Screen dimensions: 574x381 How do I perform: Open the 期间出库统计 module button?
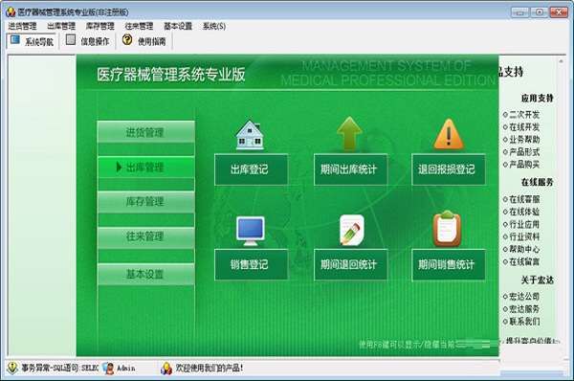click(350, 169)
